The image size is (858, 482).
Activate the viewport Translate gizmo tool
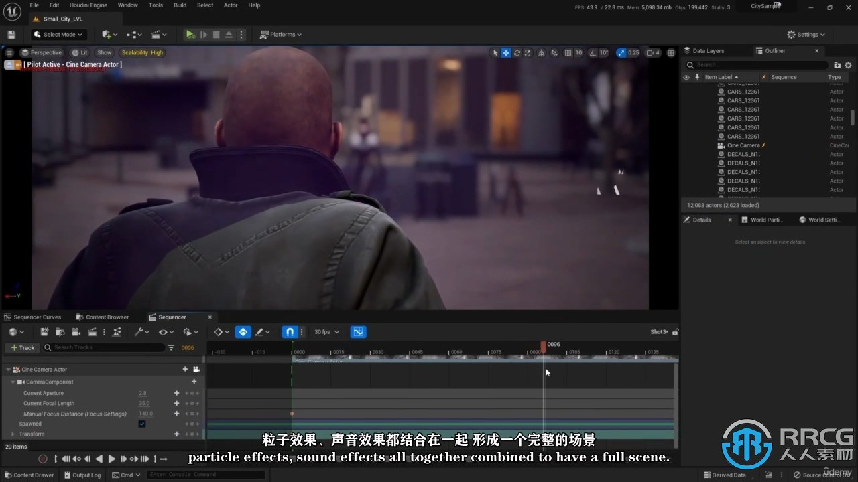click(x=506, y=53)
